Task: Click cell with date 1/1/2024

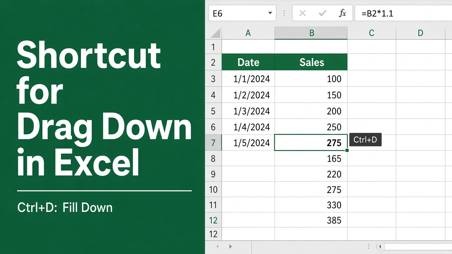Action: 248,79
